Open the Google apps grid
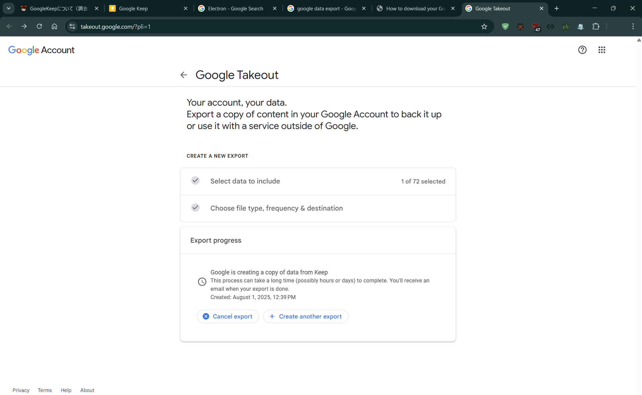642x395 pixels. (602, 50)
